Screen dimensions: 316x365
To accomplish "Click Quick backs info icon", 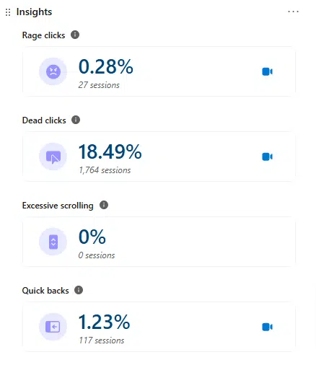I will tap(79, 290).
